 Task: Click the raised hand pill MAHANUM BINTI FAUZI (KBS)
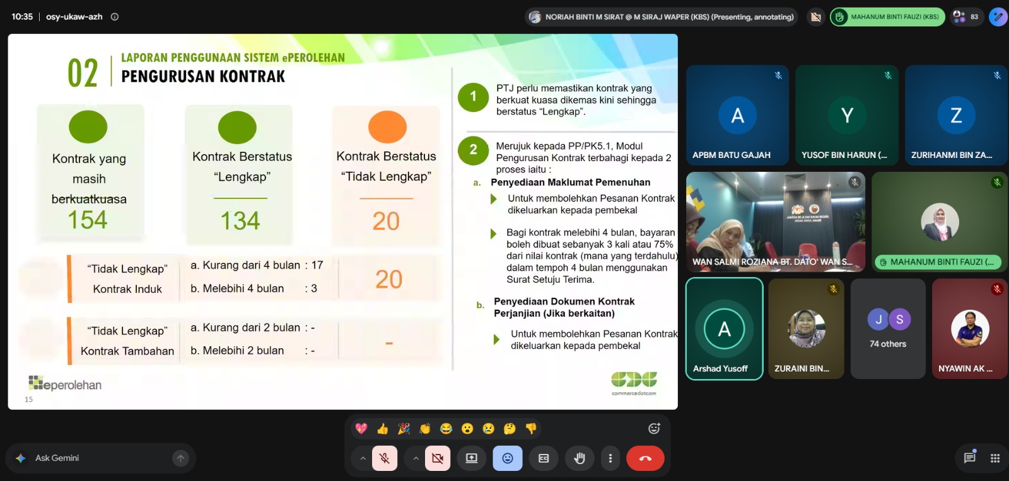coord(887,17)
